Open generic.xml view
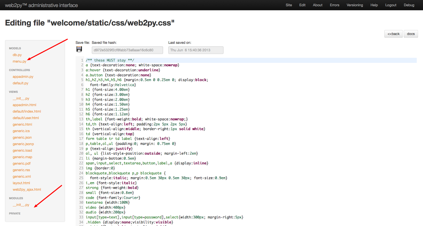423x226 pixels. [22, 177]
